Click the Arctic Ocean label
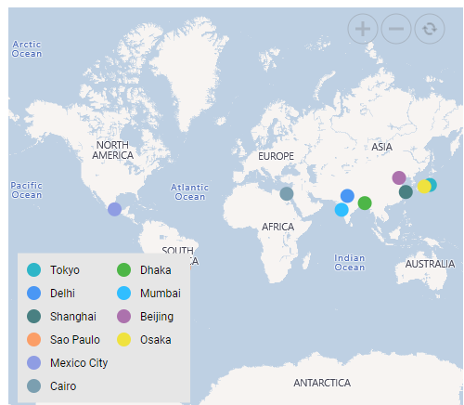 pyautogui.click(x=27, y=49)
